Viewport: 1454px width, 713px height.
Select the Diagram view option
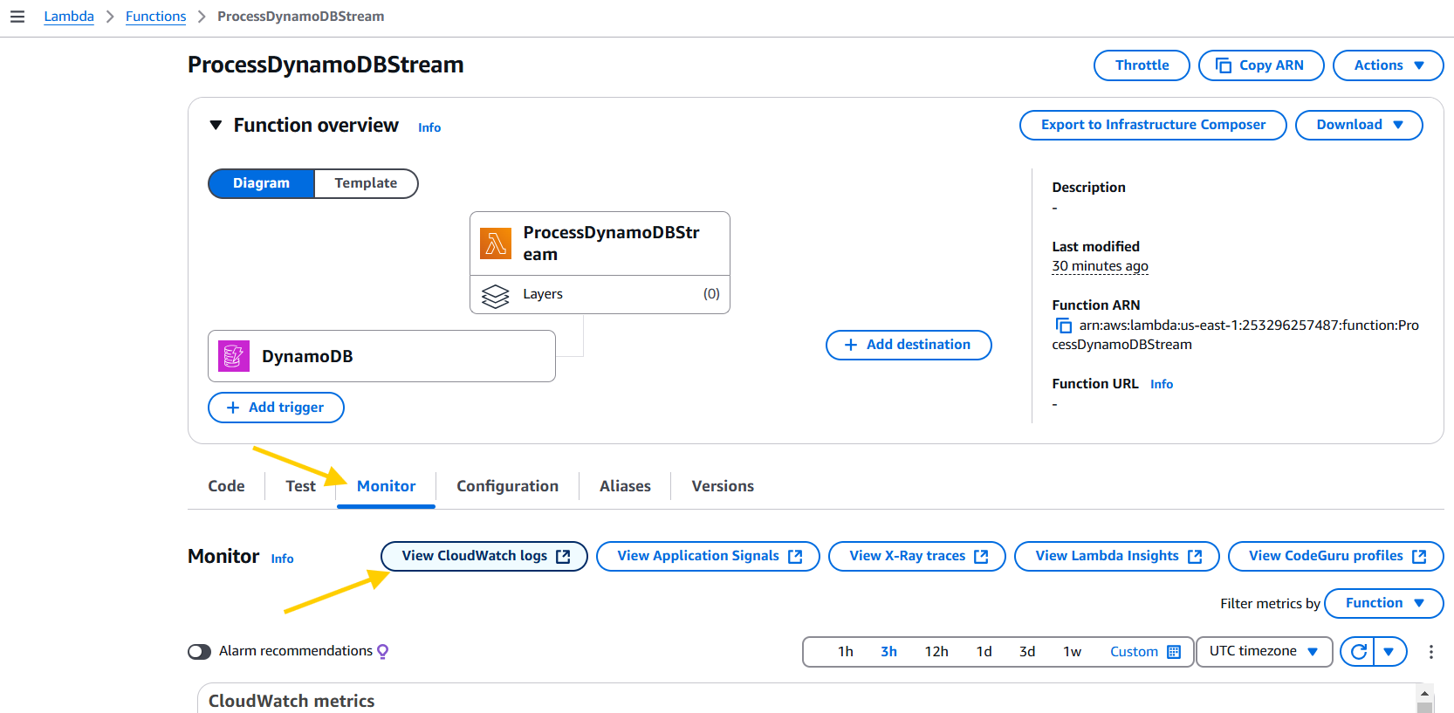261,183
